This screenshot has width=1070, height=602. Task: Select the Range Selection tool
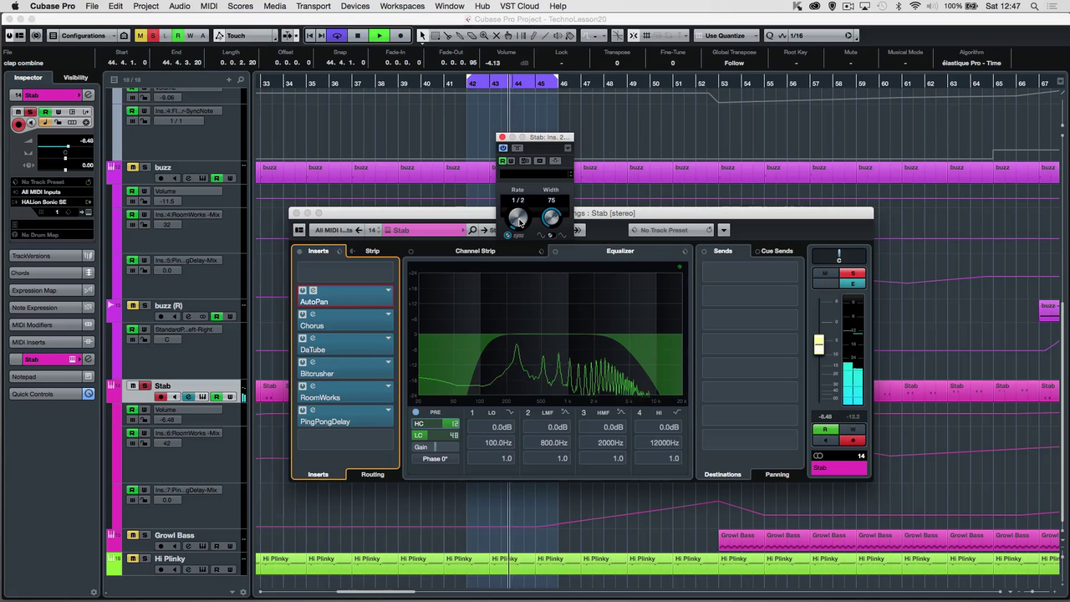click(x=435, y=36)
